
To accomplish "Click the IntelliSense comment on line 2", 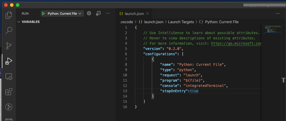I will pyautogui.click(x=201, y=33).
